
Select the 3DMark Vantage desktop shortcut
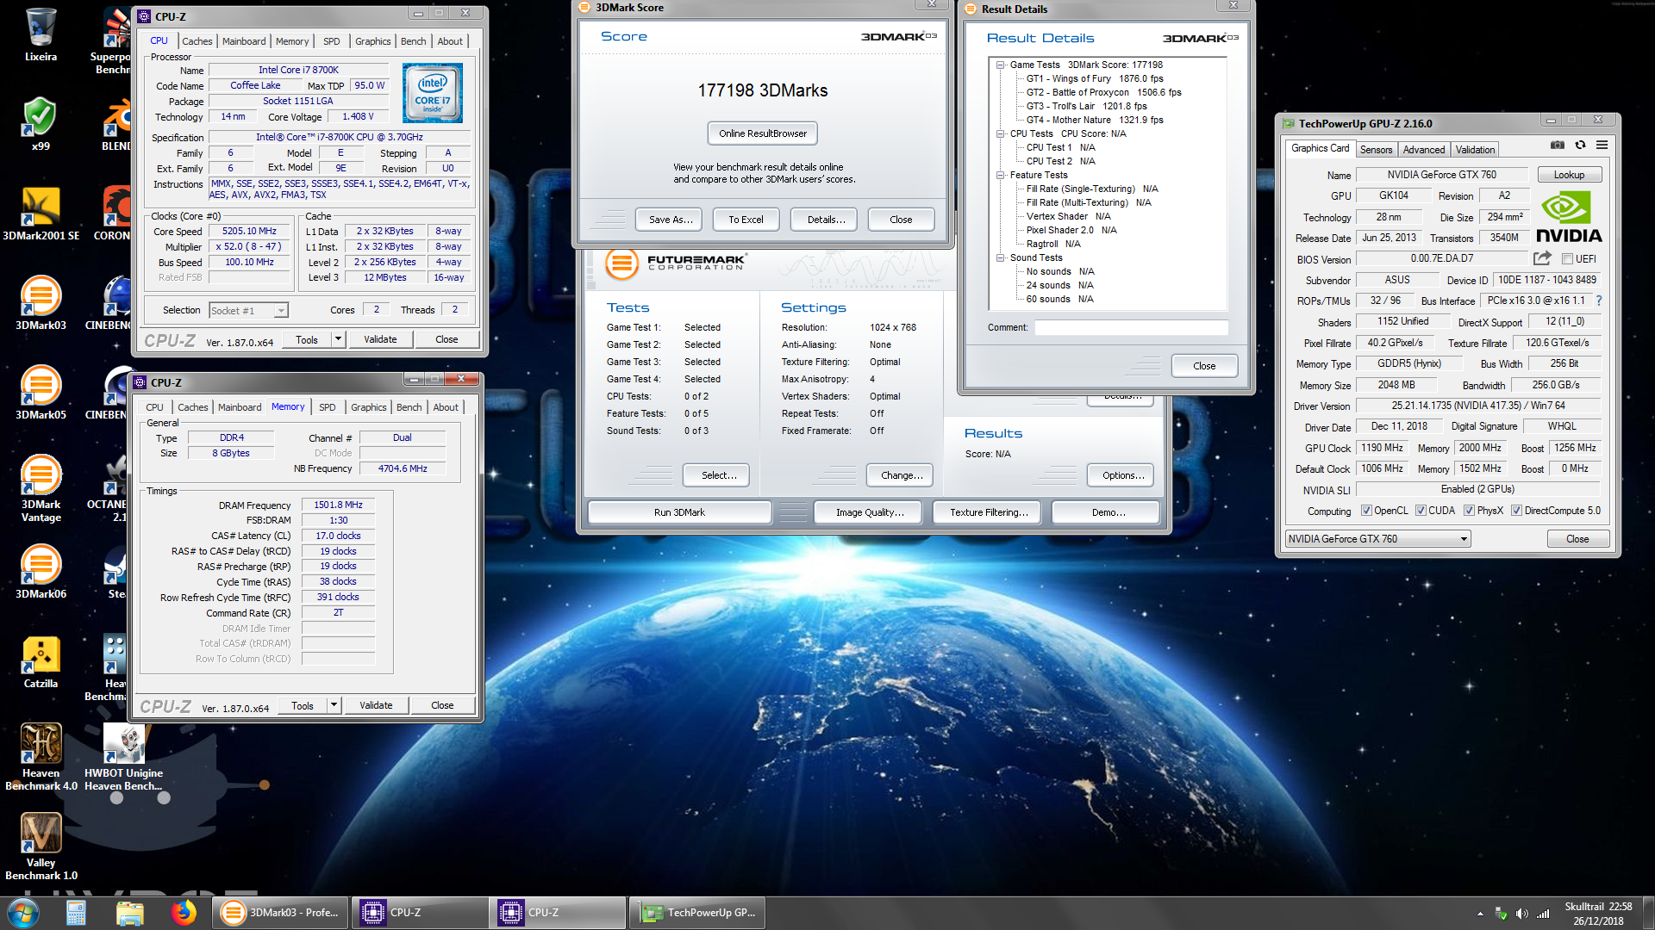pos(41,488)
